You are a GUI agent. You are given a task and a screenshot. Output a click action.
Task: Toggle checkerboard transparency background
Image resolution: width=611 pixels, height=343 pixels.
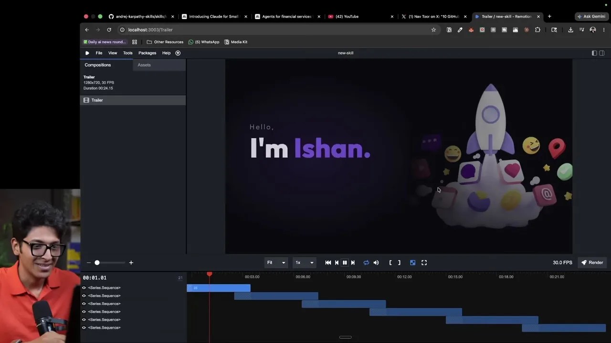pyautogui.click(x=413, y=262)
